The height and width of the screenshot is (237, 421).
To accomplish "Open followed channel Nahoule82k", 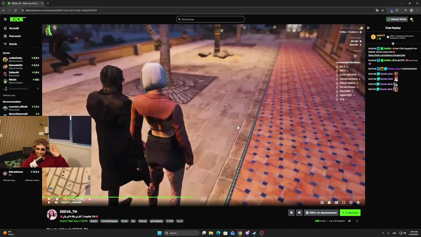I will [x=21, y=66].
